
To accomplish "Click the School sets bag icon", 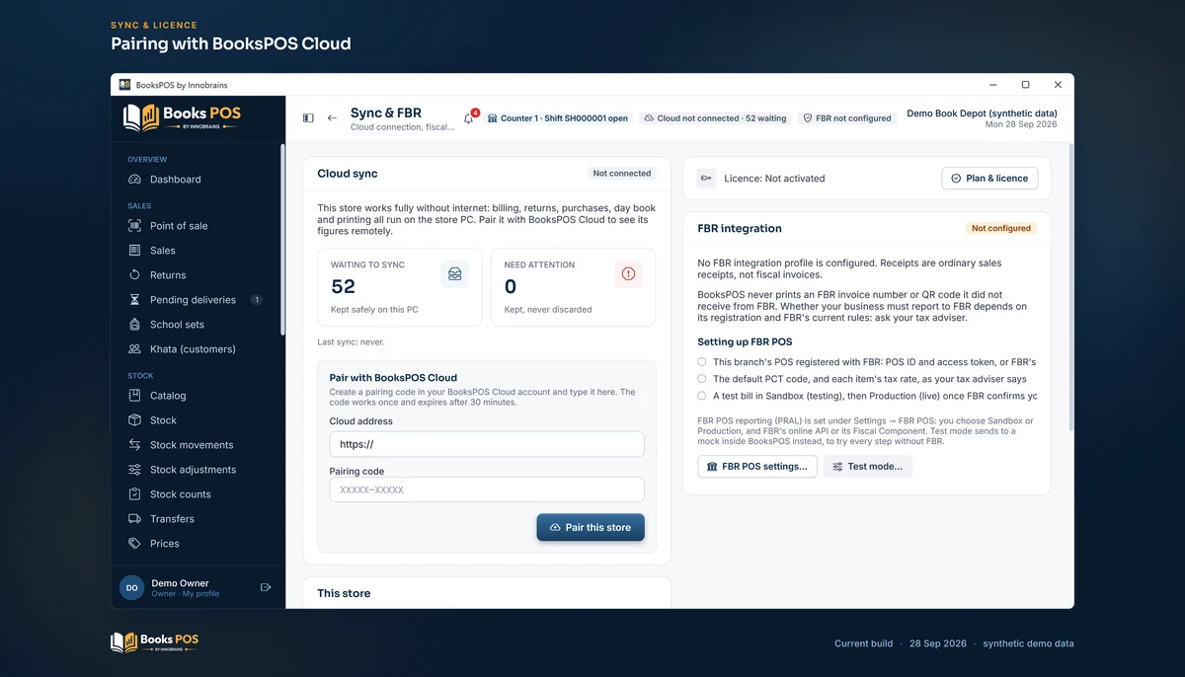I will pyautogui.click(x=134, y=325).
